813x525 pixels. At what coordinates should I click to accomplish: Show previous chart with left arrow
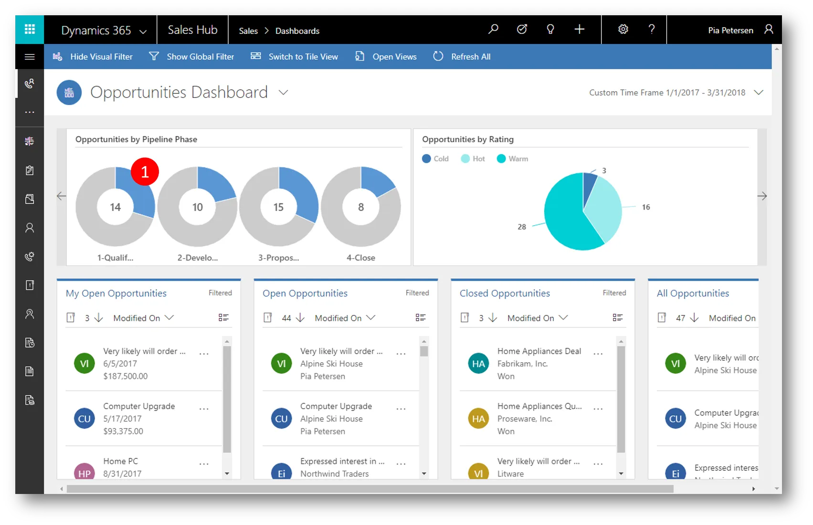coord(62,196)
